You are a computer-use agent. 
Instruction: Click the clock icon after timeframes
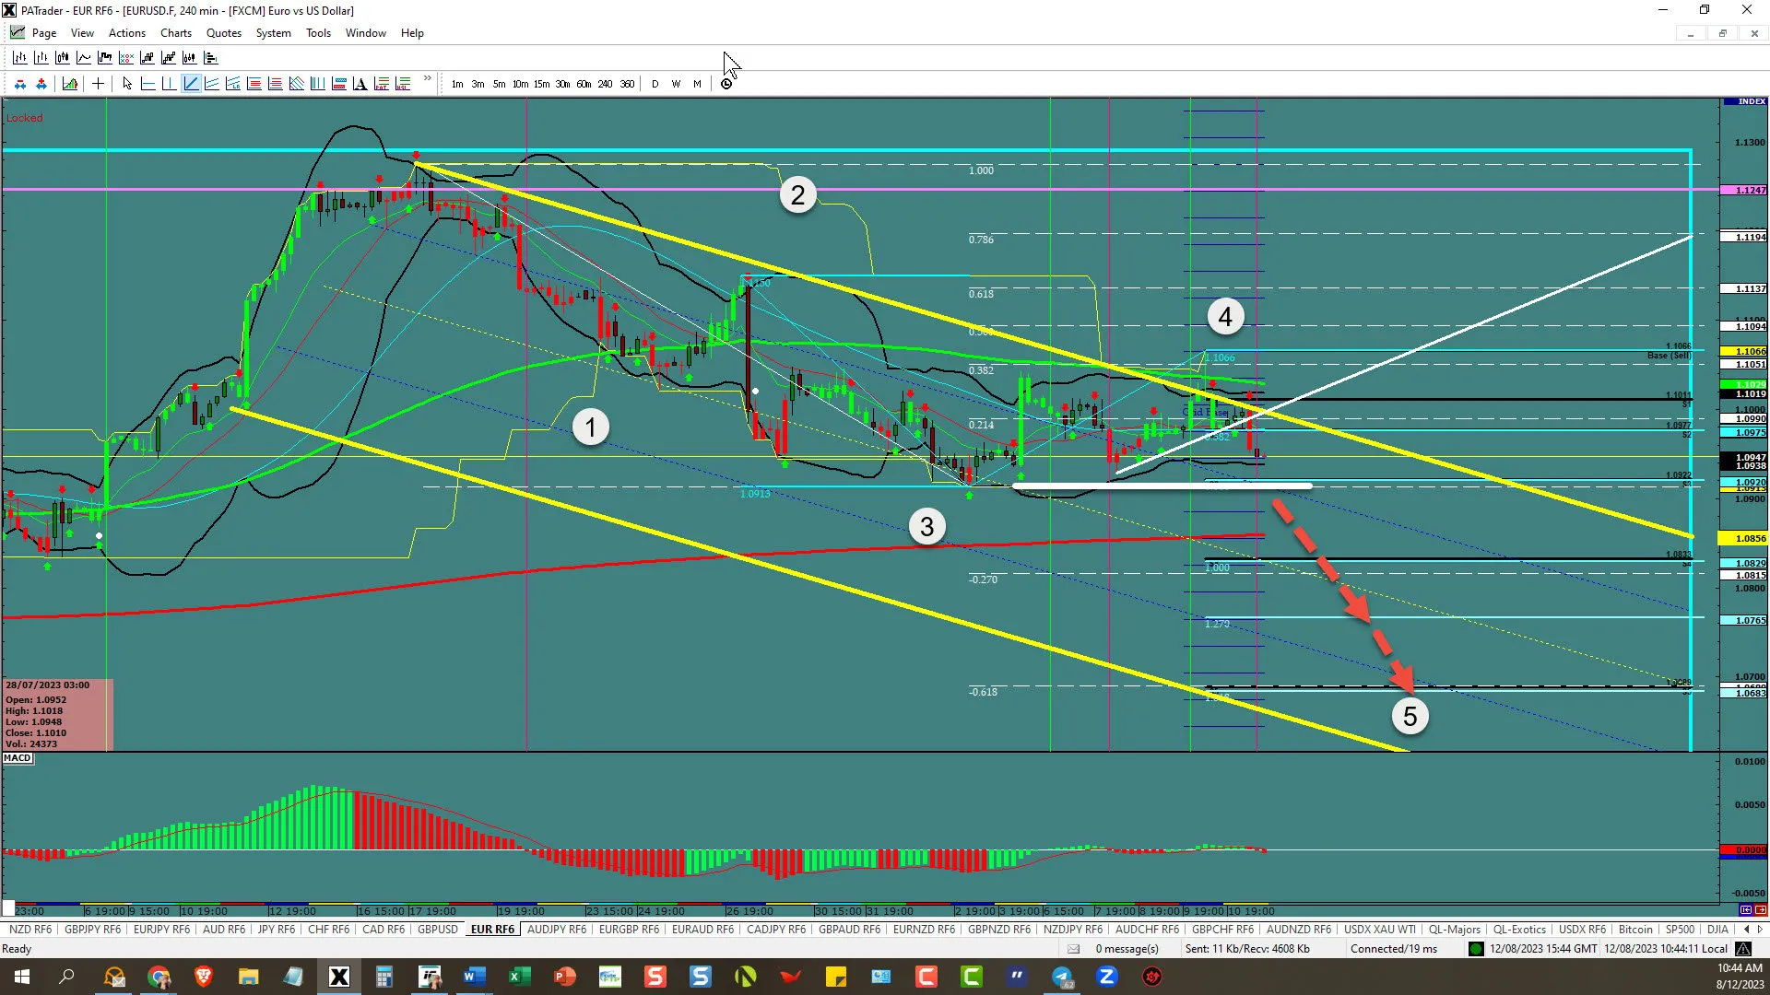[726, 84]
